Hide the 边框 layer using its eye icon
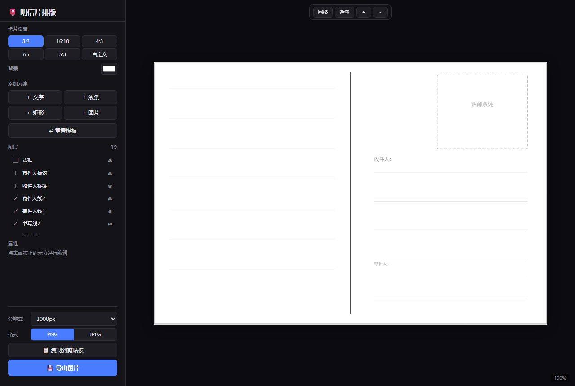Viewport: 575px width, 386px height. click(x=110, y=161)
